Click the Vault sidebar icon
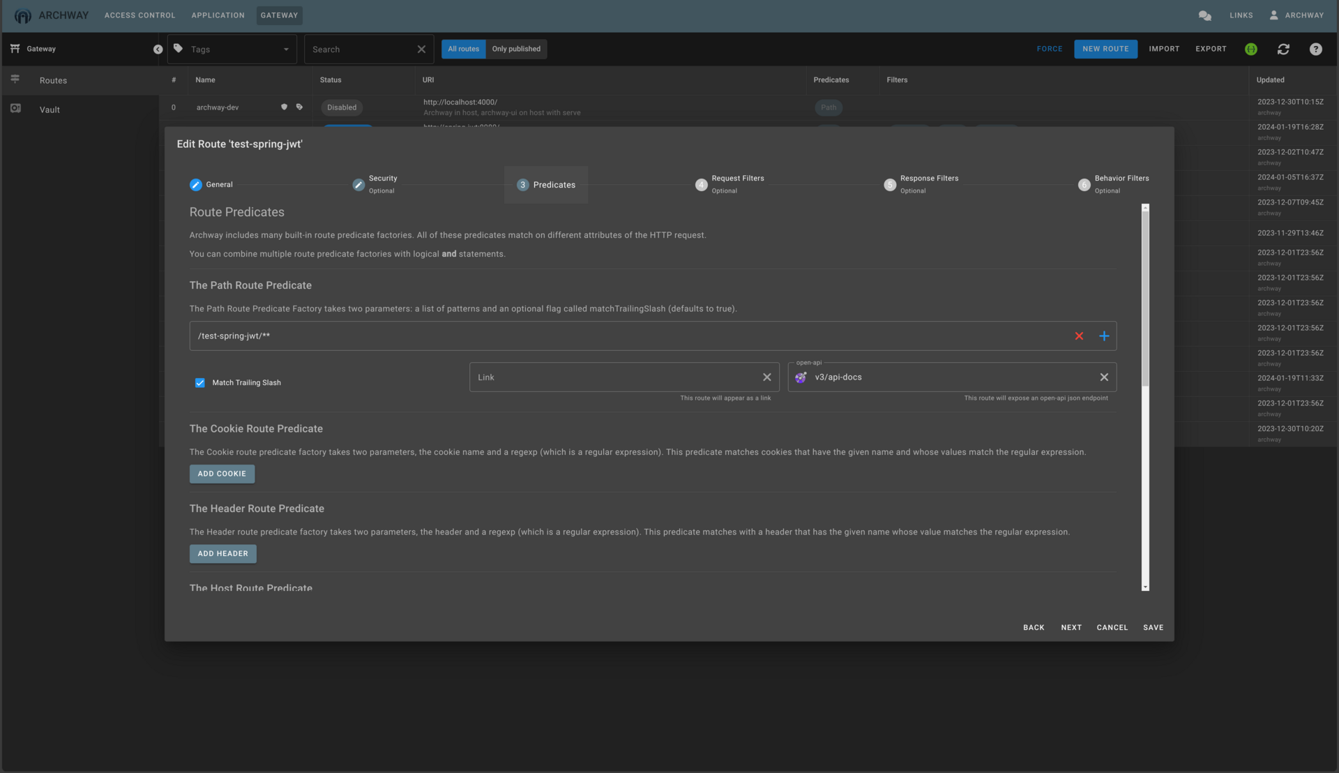The height and width of the screenshot is (773, 1339). 15,110
